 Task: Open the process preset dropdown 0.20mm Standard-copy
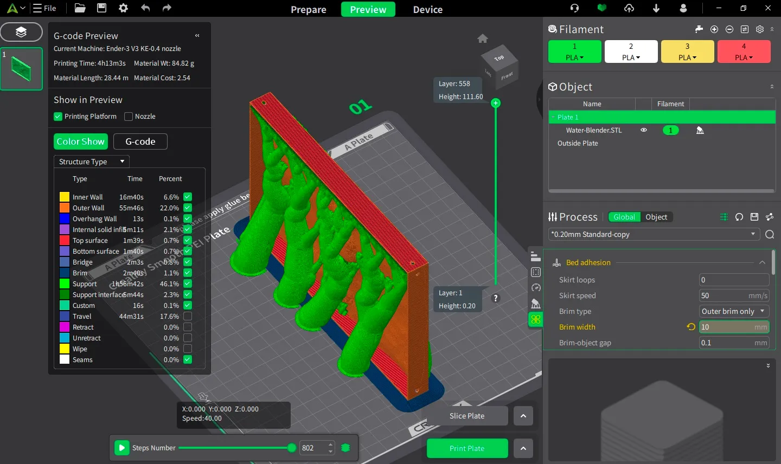[654, 234]
